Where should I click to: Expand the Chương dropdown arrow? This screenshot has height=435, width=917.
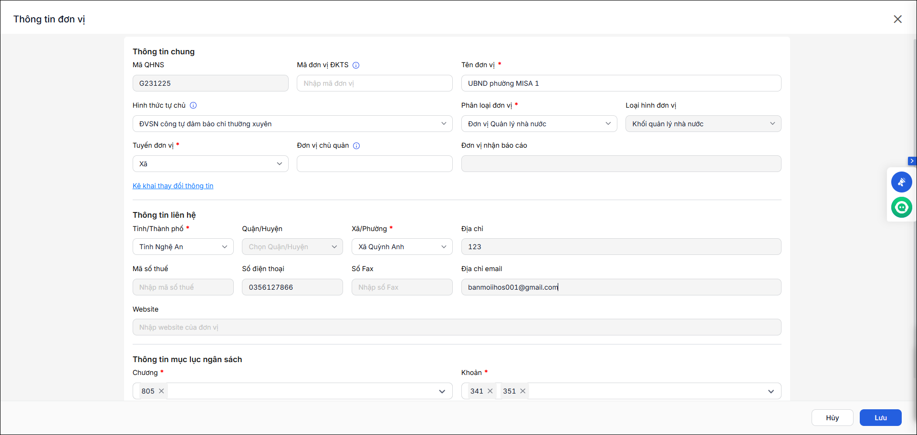click(442, 392)
